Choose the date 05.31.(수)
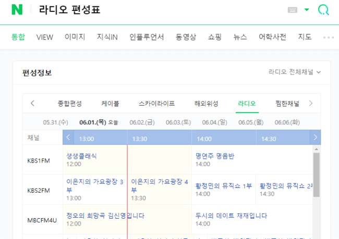The width and height of the screenshot is (339, 239). tap(56, 122)
